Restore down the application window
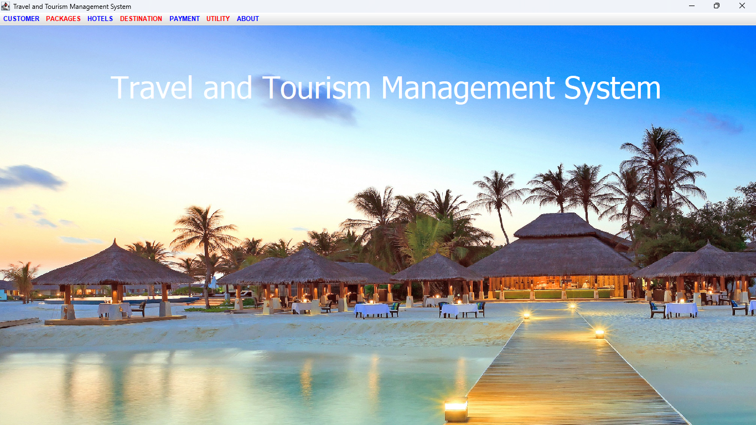This screenshot has width=756, height=425. pos(717,6)
